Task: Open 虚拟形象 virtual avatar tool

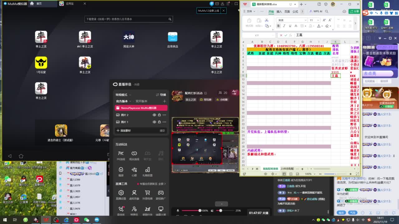Action: (x=134, y=194)
